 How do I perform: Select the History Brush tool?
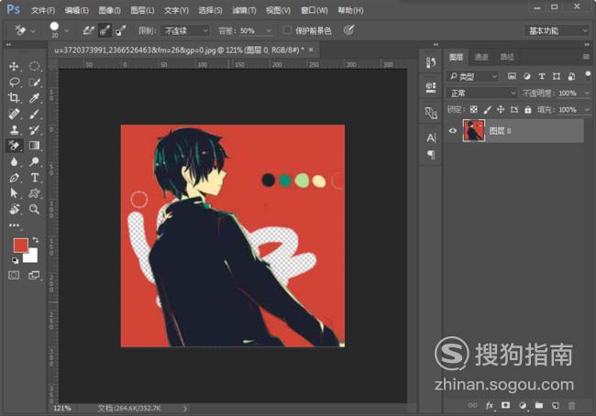click(34, 130)
